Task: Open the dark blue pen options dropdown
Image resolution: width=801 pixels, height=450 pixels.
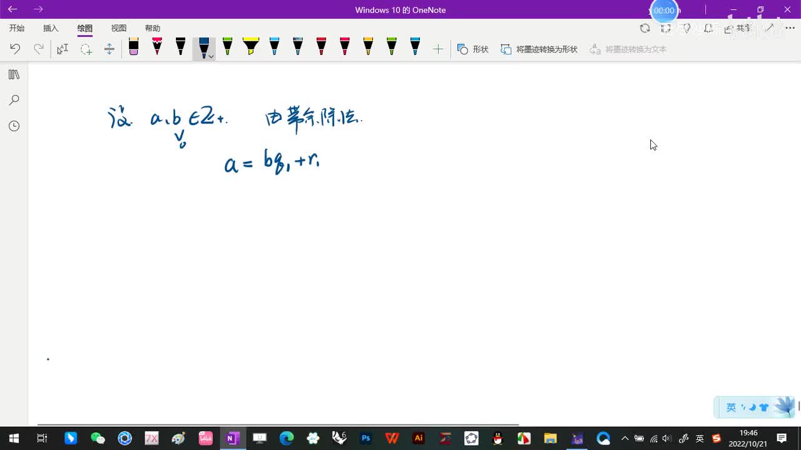Action: pyautogui.click(x=212, y=56)
